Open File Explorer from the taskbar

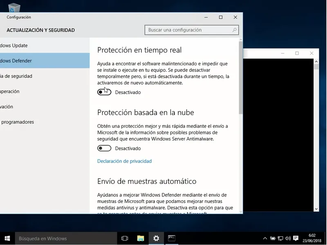[x=140, y=238]
